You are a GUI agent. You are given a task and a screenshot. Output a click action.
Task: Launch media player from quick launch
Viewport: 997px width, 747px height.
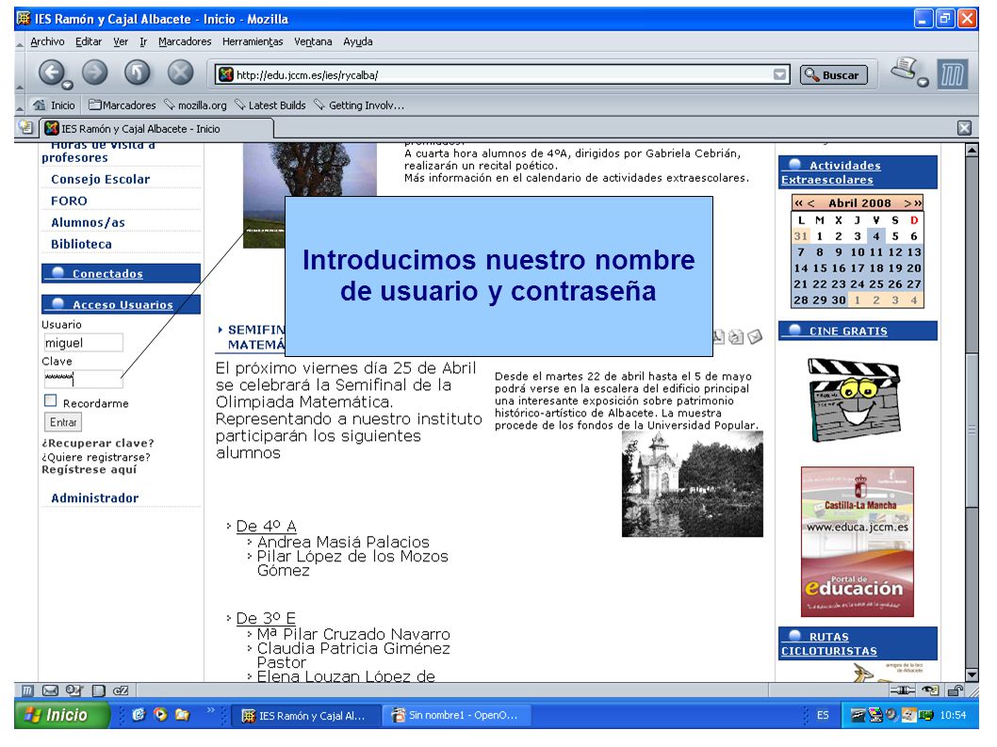[x=161, y=715]
